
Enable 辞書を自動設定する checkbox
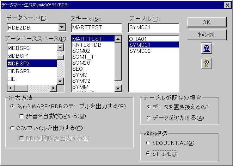(22, 116)
